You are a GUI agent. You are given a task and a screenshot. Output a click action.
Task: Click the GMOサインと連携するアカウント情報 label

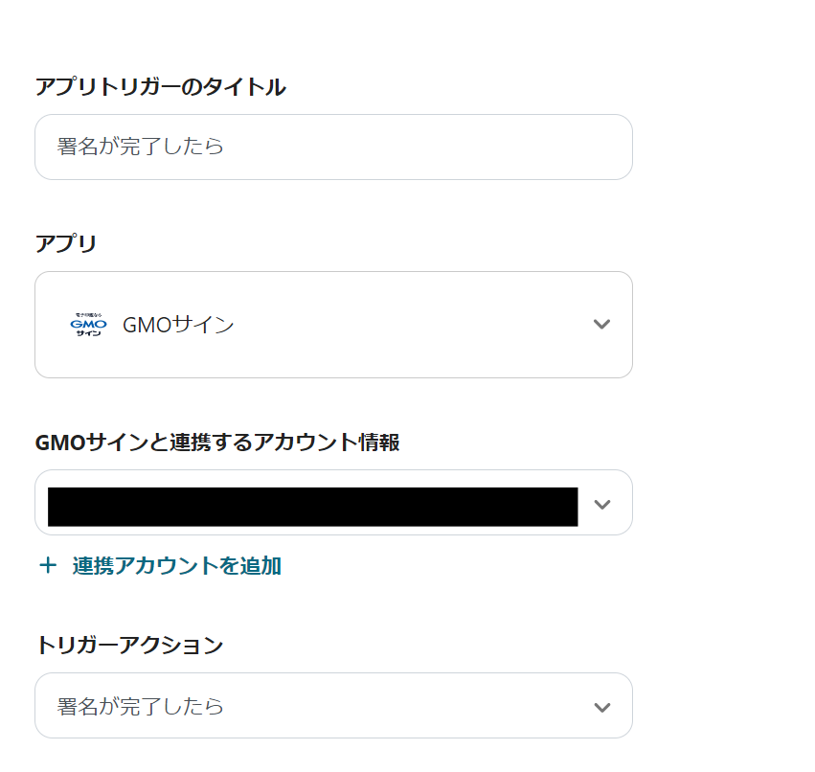[x=217, y=442]
